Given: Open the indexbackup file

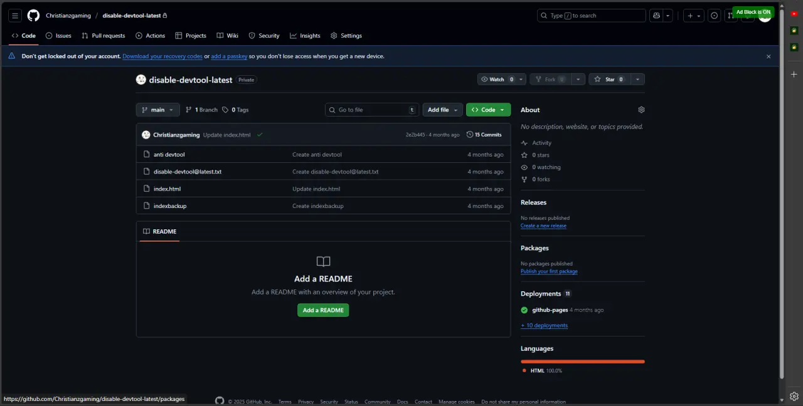Looking at the screenshot, I should tap(170, 206).
